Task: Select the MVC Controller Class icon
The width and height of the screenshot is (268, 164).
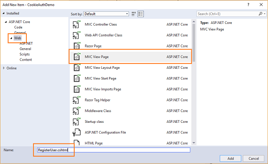Action: click(x=76, y=24)
